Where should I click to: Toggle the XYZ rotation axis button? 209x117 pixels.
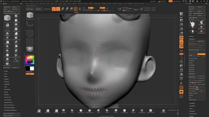coord(181,54)
